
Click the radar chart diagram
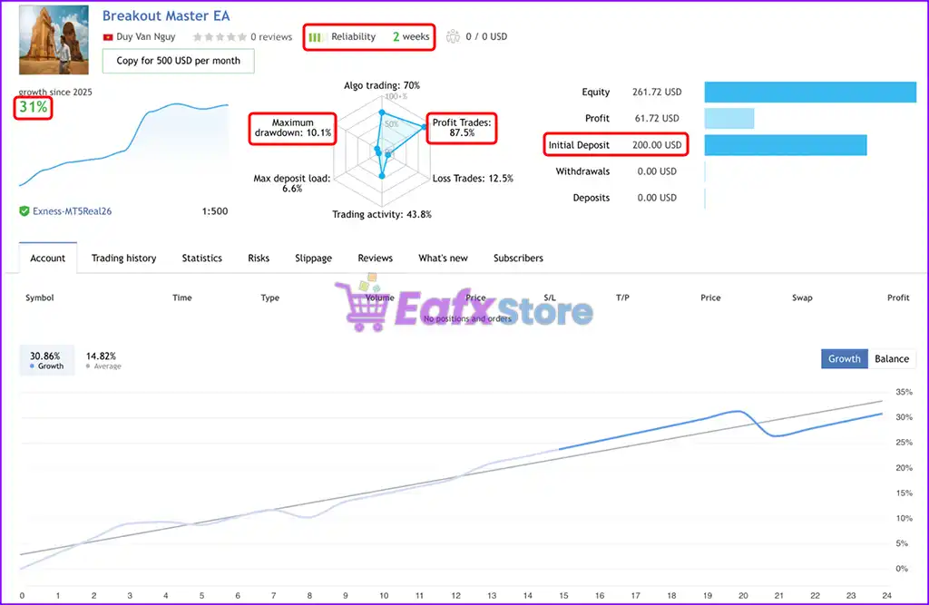coord(382,150)
